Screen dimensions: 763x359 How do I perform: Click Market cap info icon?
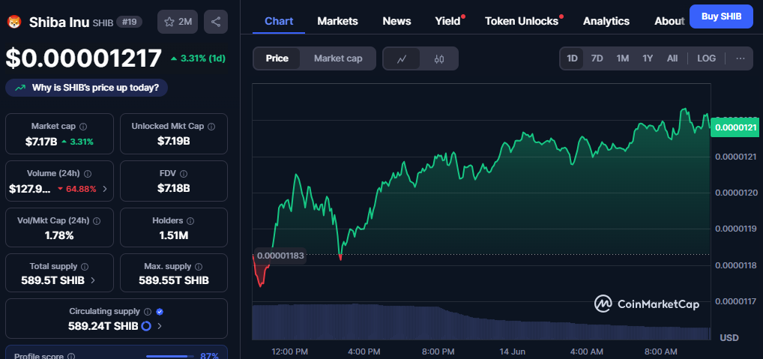(x=83, y=127)
